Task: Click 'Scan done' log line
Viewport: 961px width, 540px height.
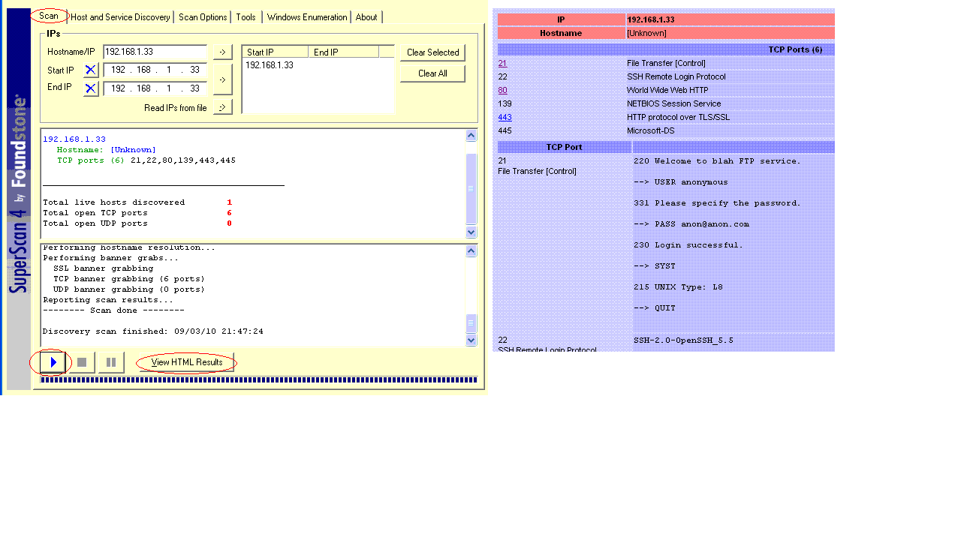Action: pyautogui.click(x=113, y=310)
